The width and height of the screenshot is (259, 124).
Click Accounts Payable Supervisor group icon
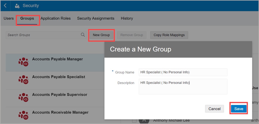pyautogui.click(x=24, y=97)
